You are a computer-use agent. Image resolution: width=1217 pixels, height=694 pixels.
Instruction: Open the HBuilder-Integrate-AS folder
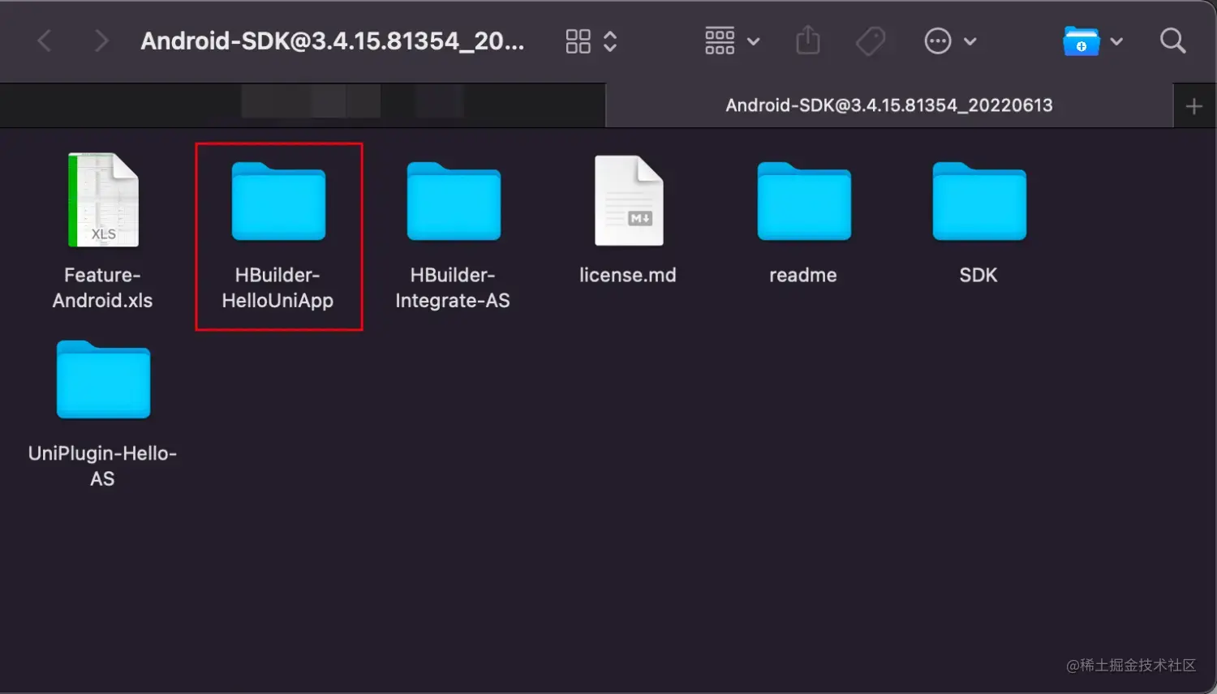point(453,201)
